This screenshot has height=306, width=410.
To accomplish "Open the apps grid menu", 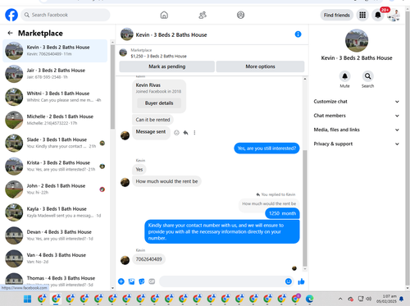I will click(x=362, y=15).
